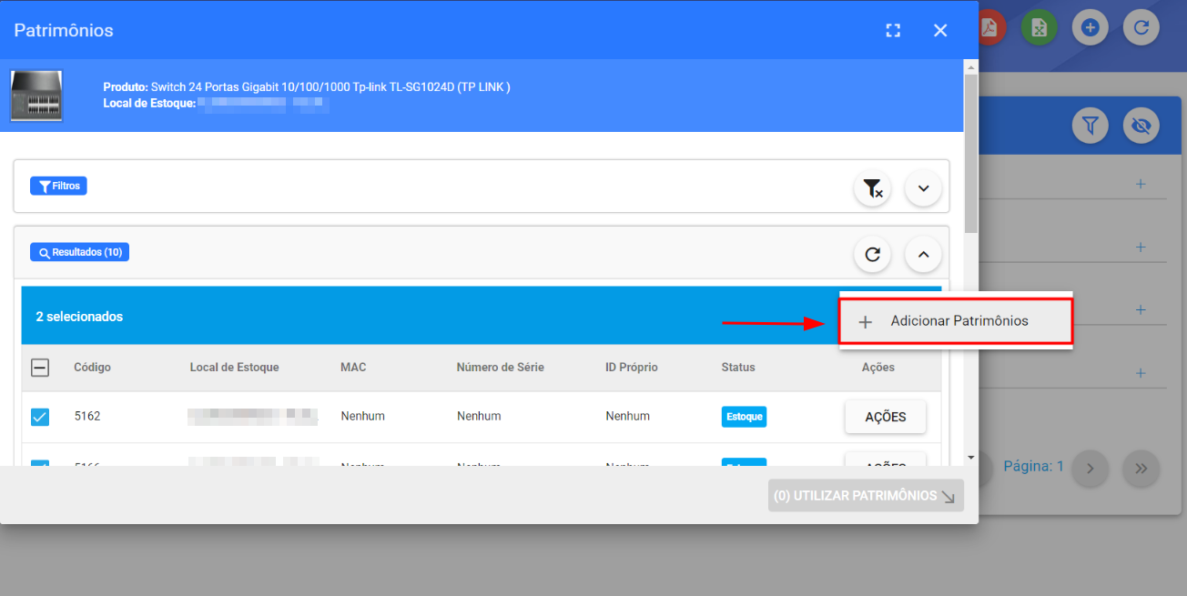Uncheck the row 5162 checkbox
The width and height of the screenshot is (1187, 596).
tap(40, 417)
